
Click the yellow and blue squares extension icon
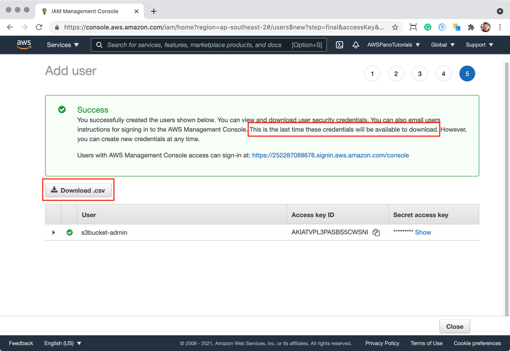[x=456, y=28]
